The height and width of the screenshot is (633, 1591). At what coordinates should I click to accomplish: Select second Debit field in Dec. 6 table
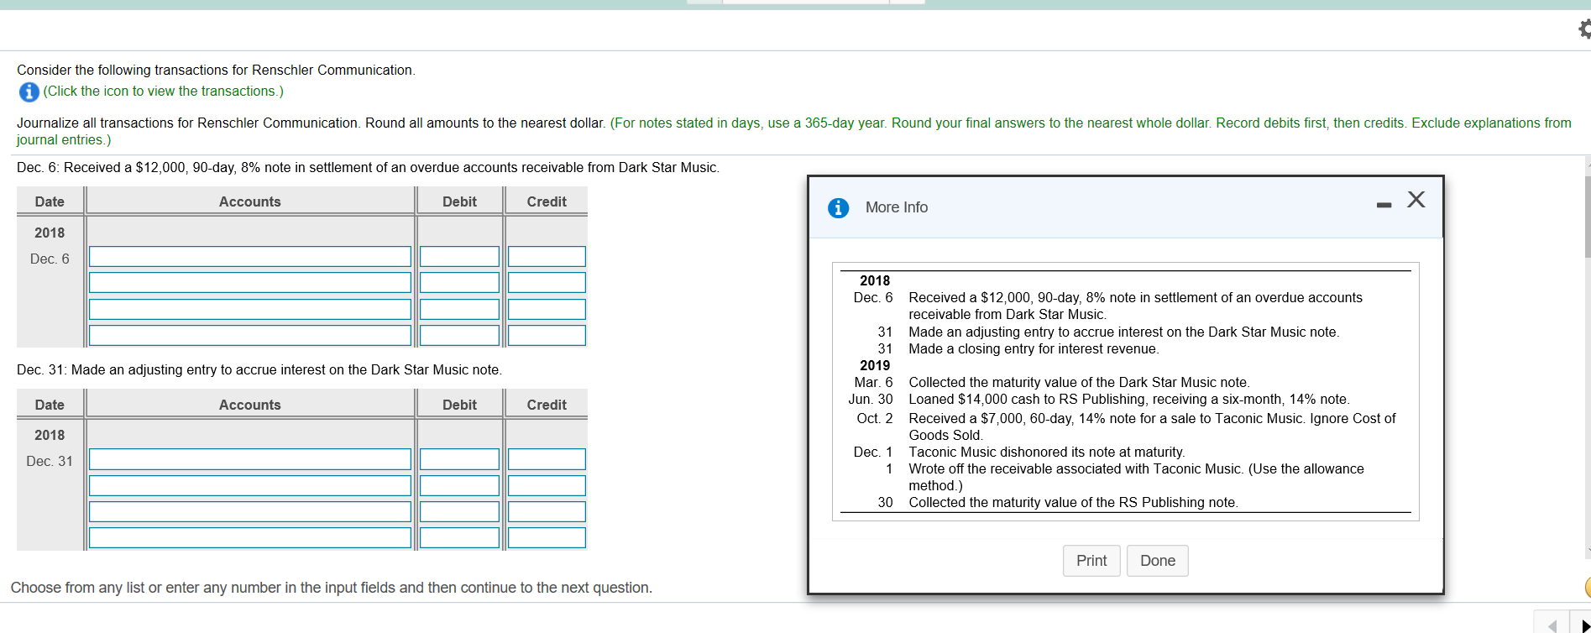(459, 282)
